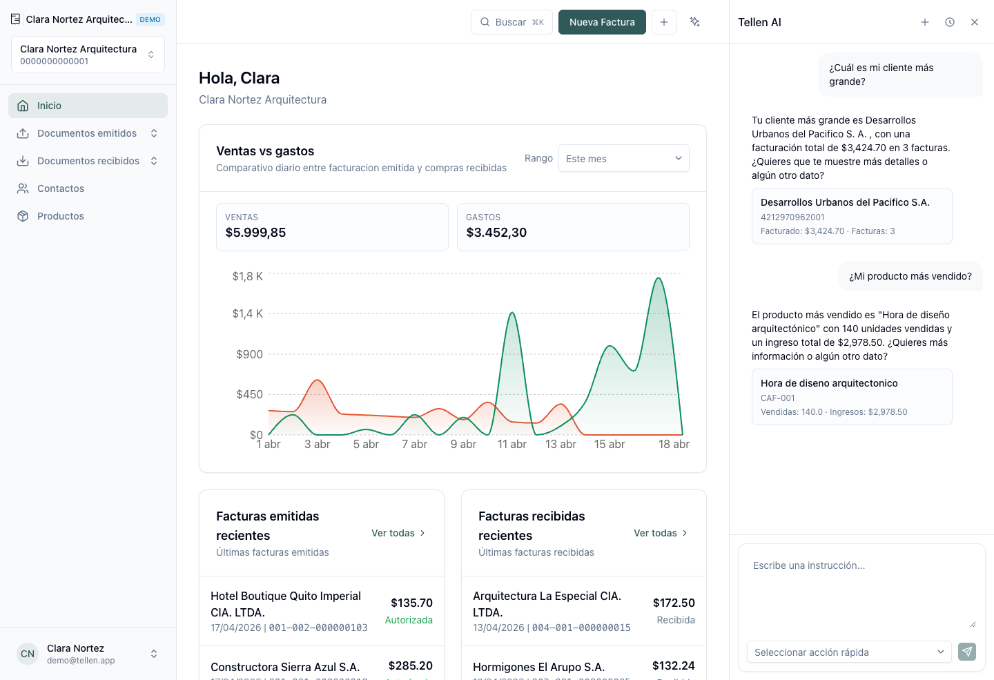Click invoice number 004-001-000000015

pyautogui.click(x=581, y=628)
